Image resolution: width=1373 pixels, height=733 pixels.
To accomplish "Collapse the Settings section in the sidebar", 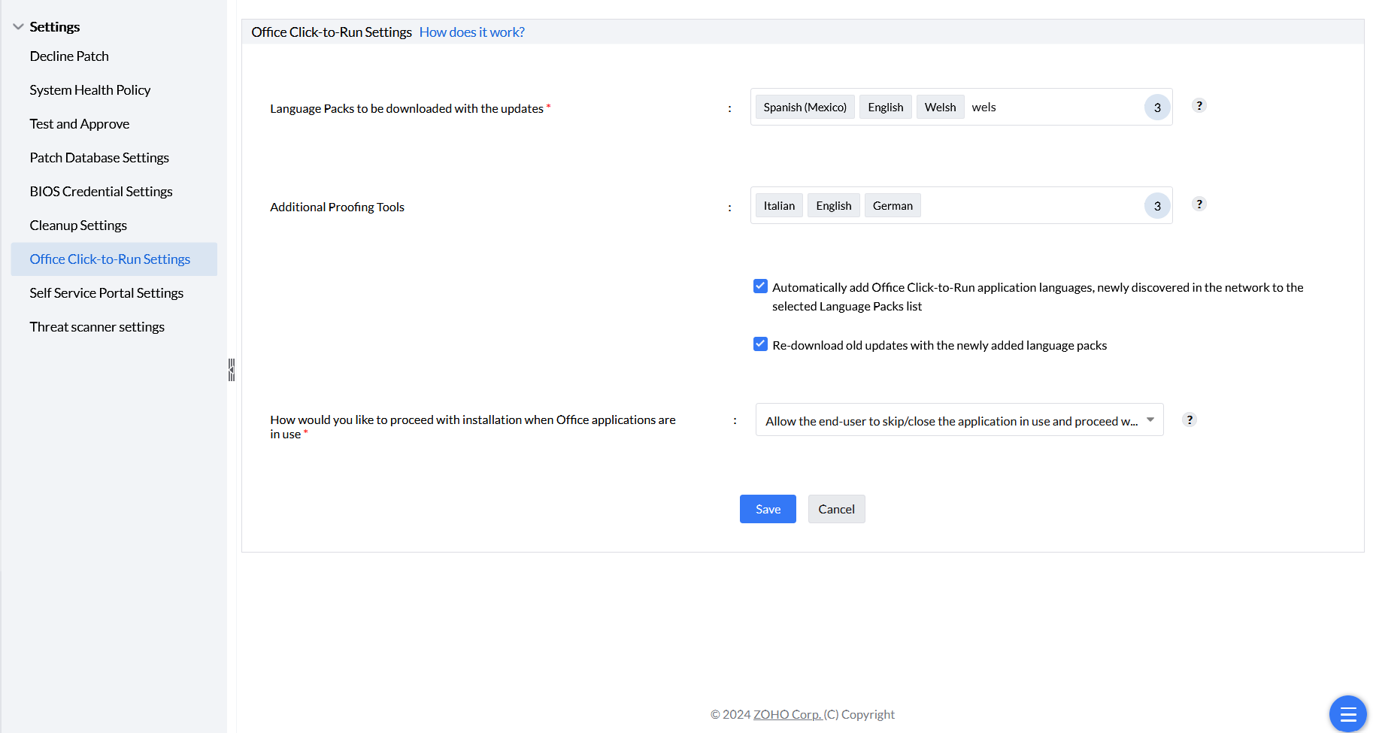I will tap(17, 26).
